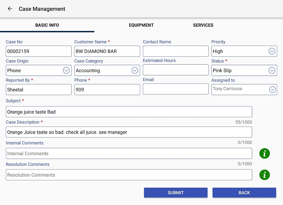The height and width of the screenshot is (205, 283).
Task: Click the Contact Name field
Action: (x=176, y=51)
